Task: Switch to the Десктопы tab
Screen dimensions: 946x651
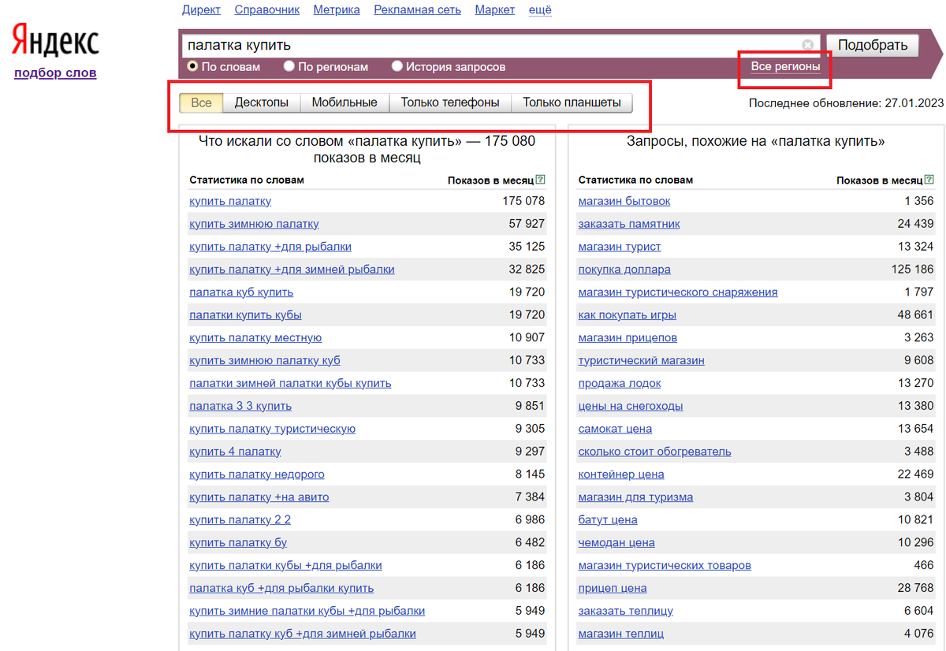Action: [x=262, y=102]
